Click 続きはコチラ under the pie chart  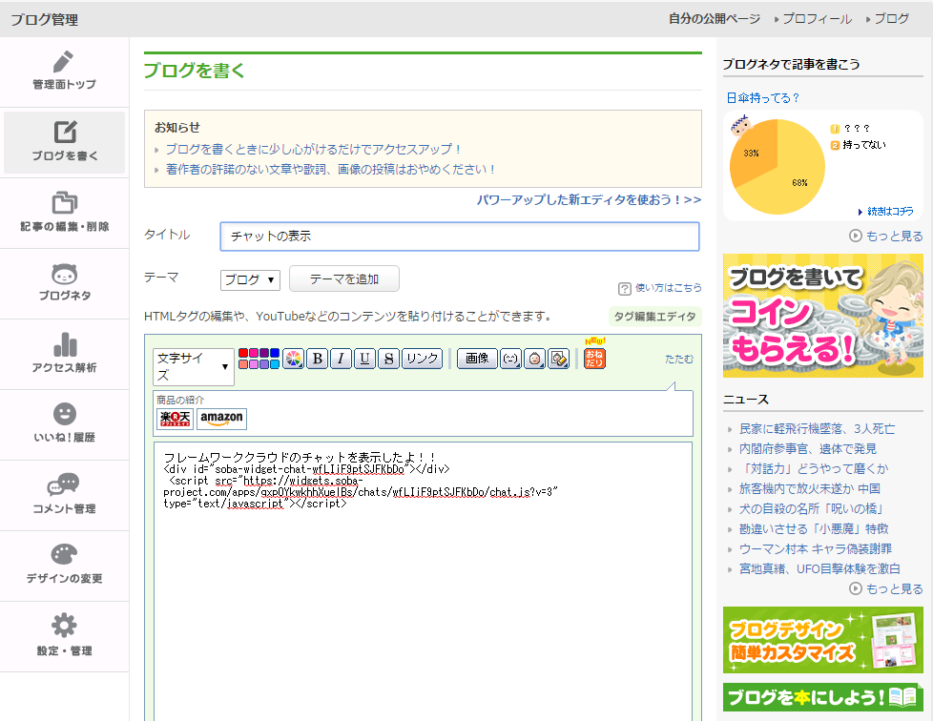point(890,211)
